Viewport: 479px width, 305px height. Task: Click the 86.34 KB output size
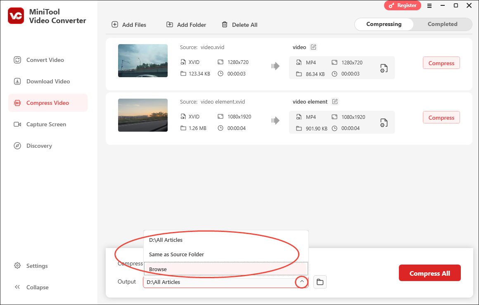pos(315,74)
